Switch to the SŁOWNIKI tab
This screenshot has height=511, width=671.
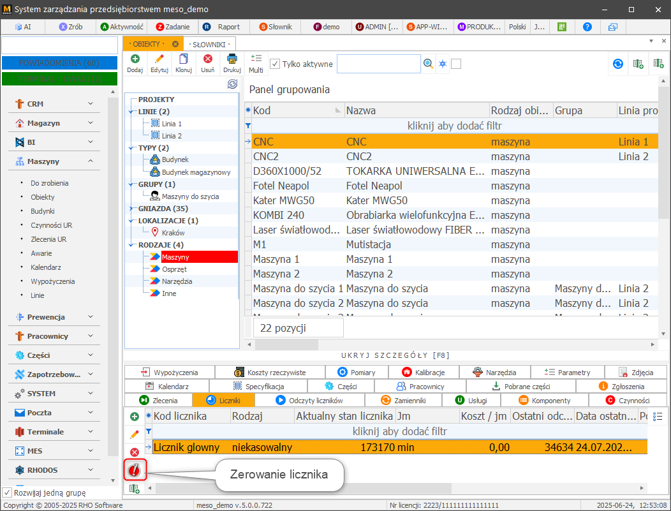click(x=209, y=44)
